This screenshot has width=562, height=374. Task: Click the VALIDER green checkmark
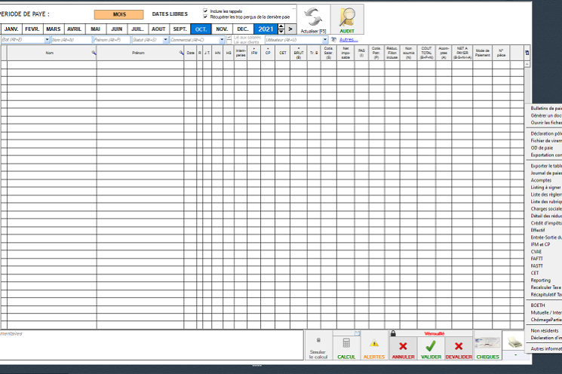[431, 346]
